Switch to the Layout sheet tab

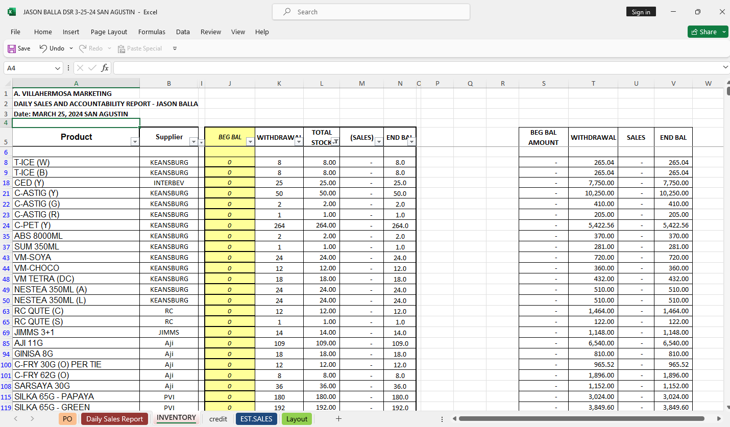coord(297,419)
